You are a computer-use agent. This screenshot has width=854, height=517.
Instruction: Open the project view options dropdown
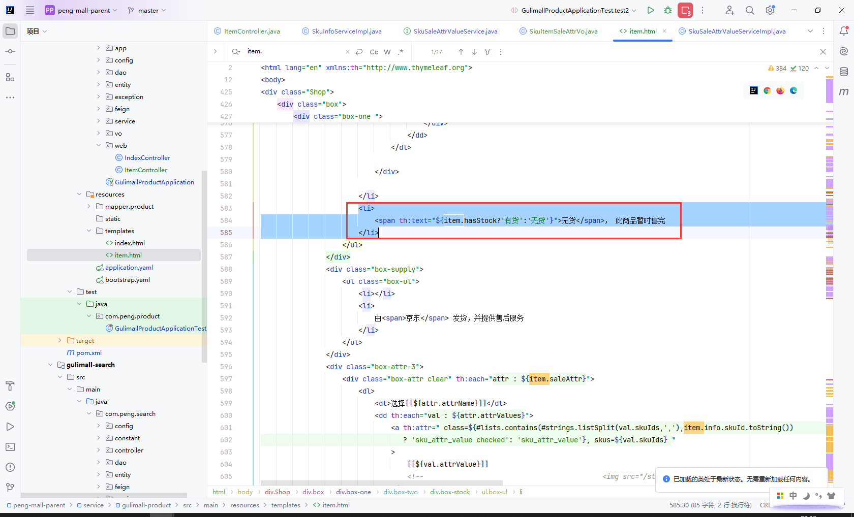pyautogui.click(x=37, y=31)
